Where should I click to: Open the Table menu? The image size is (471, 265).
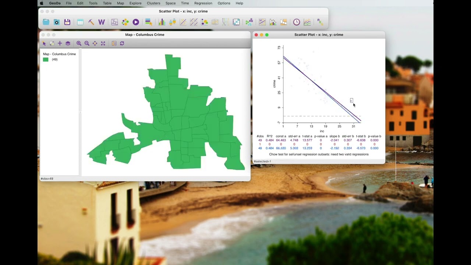(107, 3)
